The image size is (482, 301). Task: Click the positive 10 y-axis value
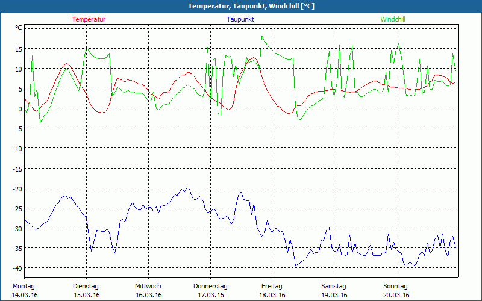tap(19, 69)
